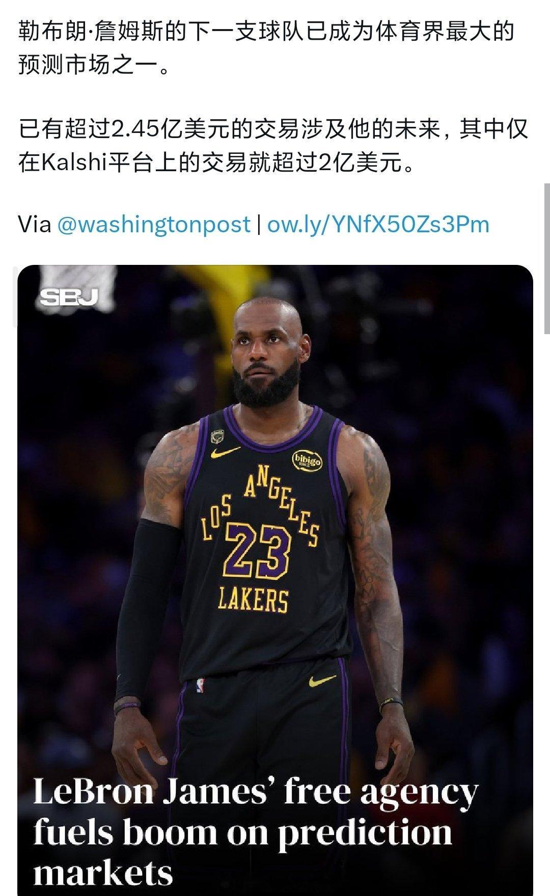The height and width of the screenshot is (896, 550).
Task: Click the Nike swoosh on the shorts
Action: tap(322, 680)
